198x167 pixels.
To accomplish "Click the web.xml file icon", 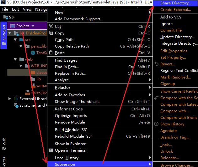I will click(33, 86).
